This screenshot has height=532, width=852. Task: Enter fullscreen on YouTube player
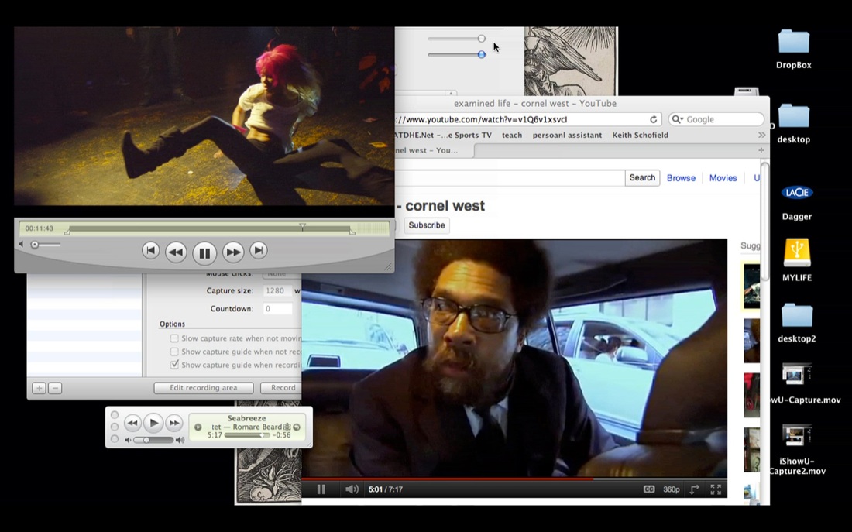716,489
